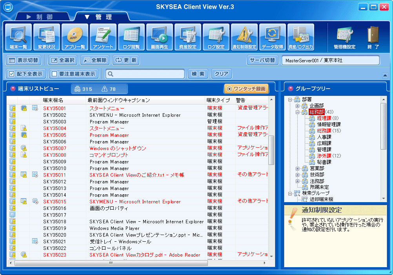Open the データ取得 data acquisition icon

(273, 37)
